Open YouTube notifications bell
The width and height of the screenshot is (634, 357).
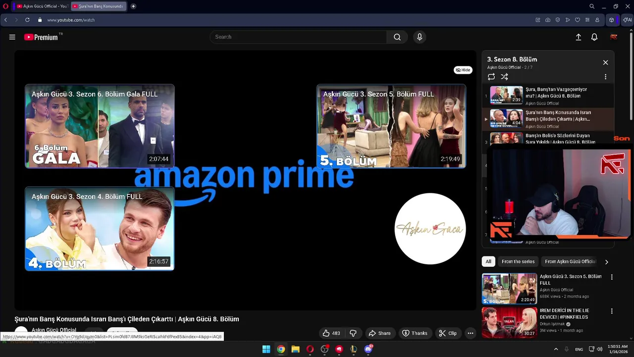[x=594, y=37]
